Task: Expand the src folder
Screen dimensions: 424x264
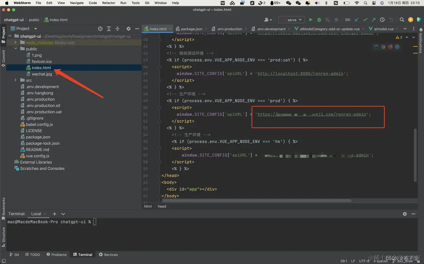Action: point(16,80)
